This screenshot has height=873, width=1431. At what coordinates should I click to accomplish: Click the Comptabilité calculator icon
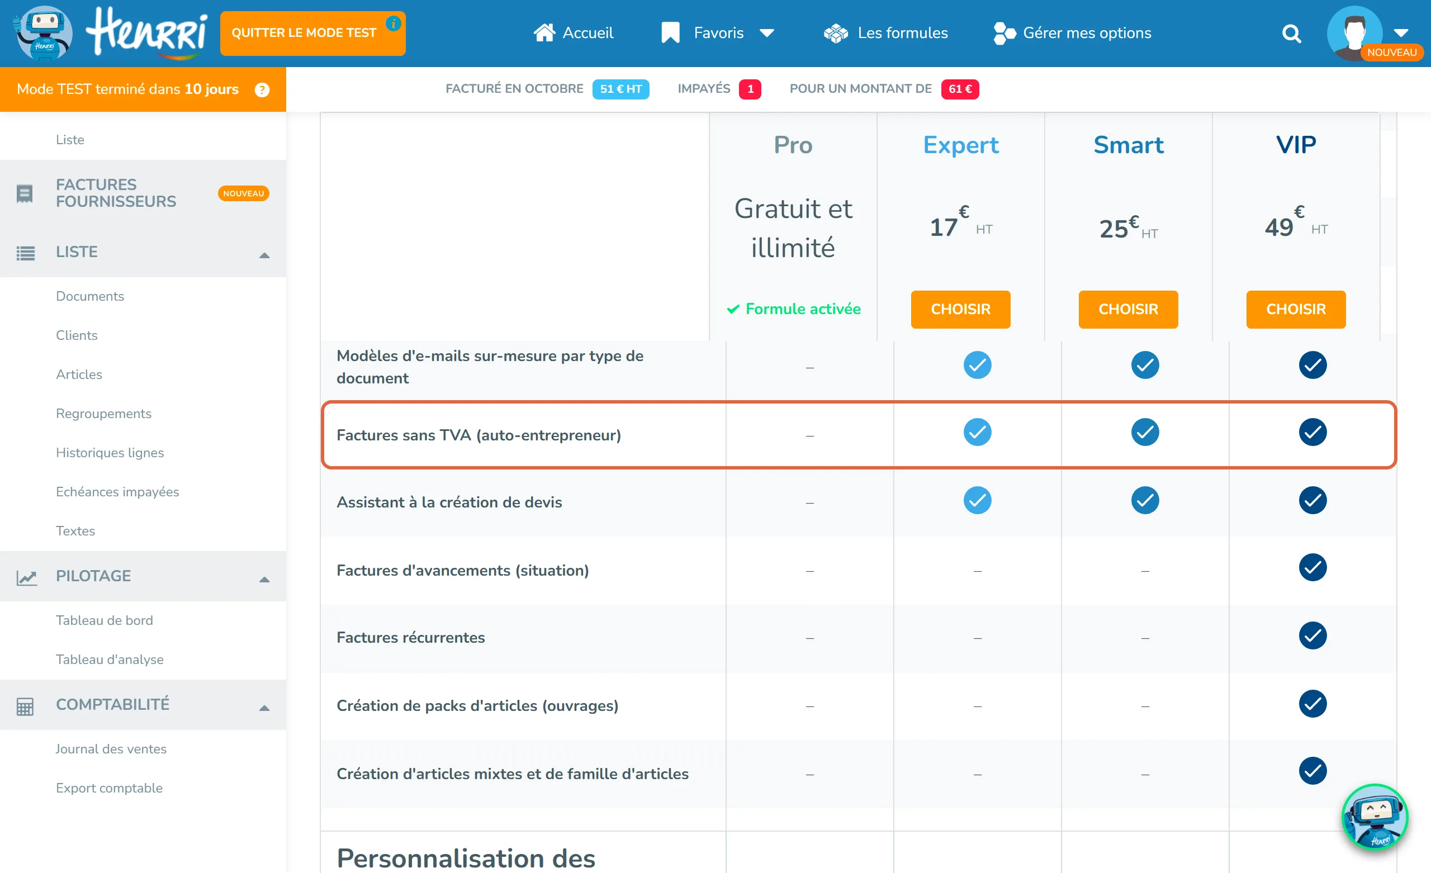(x=25, y=706)
